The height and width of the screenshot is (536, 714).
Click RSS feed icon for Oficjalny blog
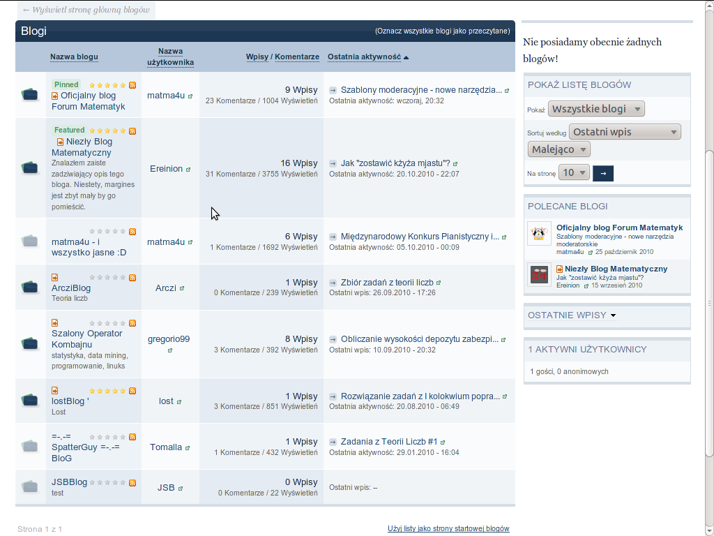tap(132, 84)
